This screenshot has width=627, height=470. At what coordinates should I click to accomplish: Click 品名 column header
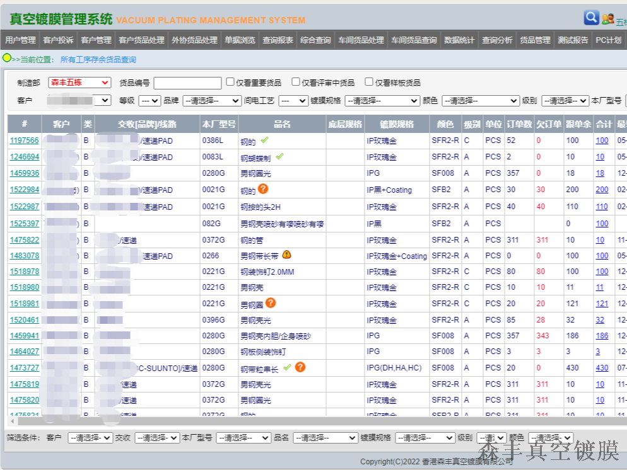(282, 124)
